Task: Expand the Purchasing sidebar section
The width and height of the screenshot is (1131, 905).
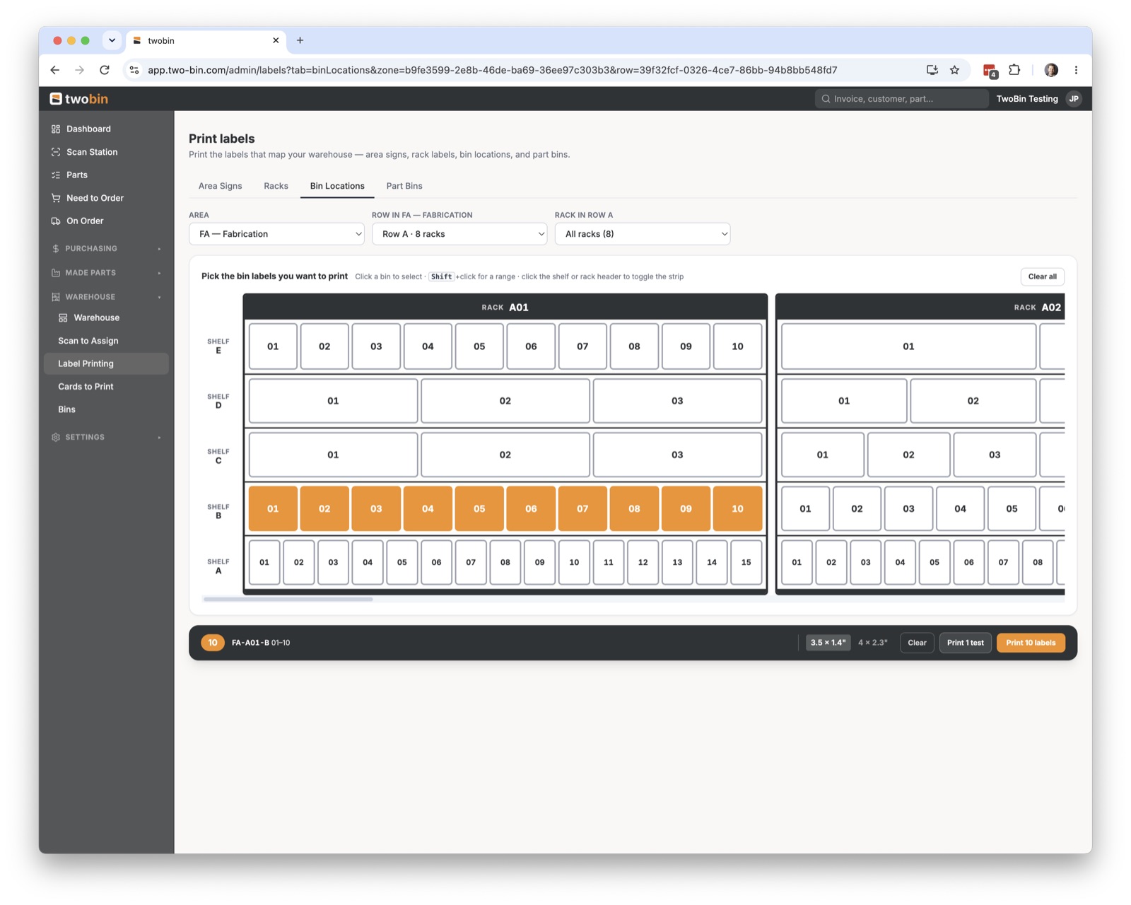Action: tap(106, 249)
